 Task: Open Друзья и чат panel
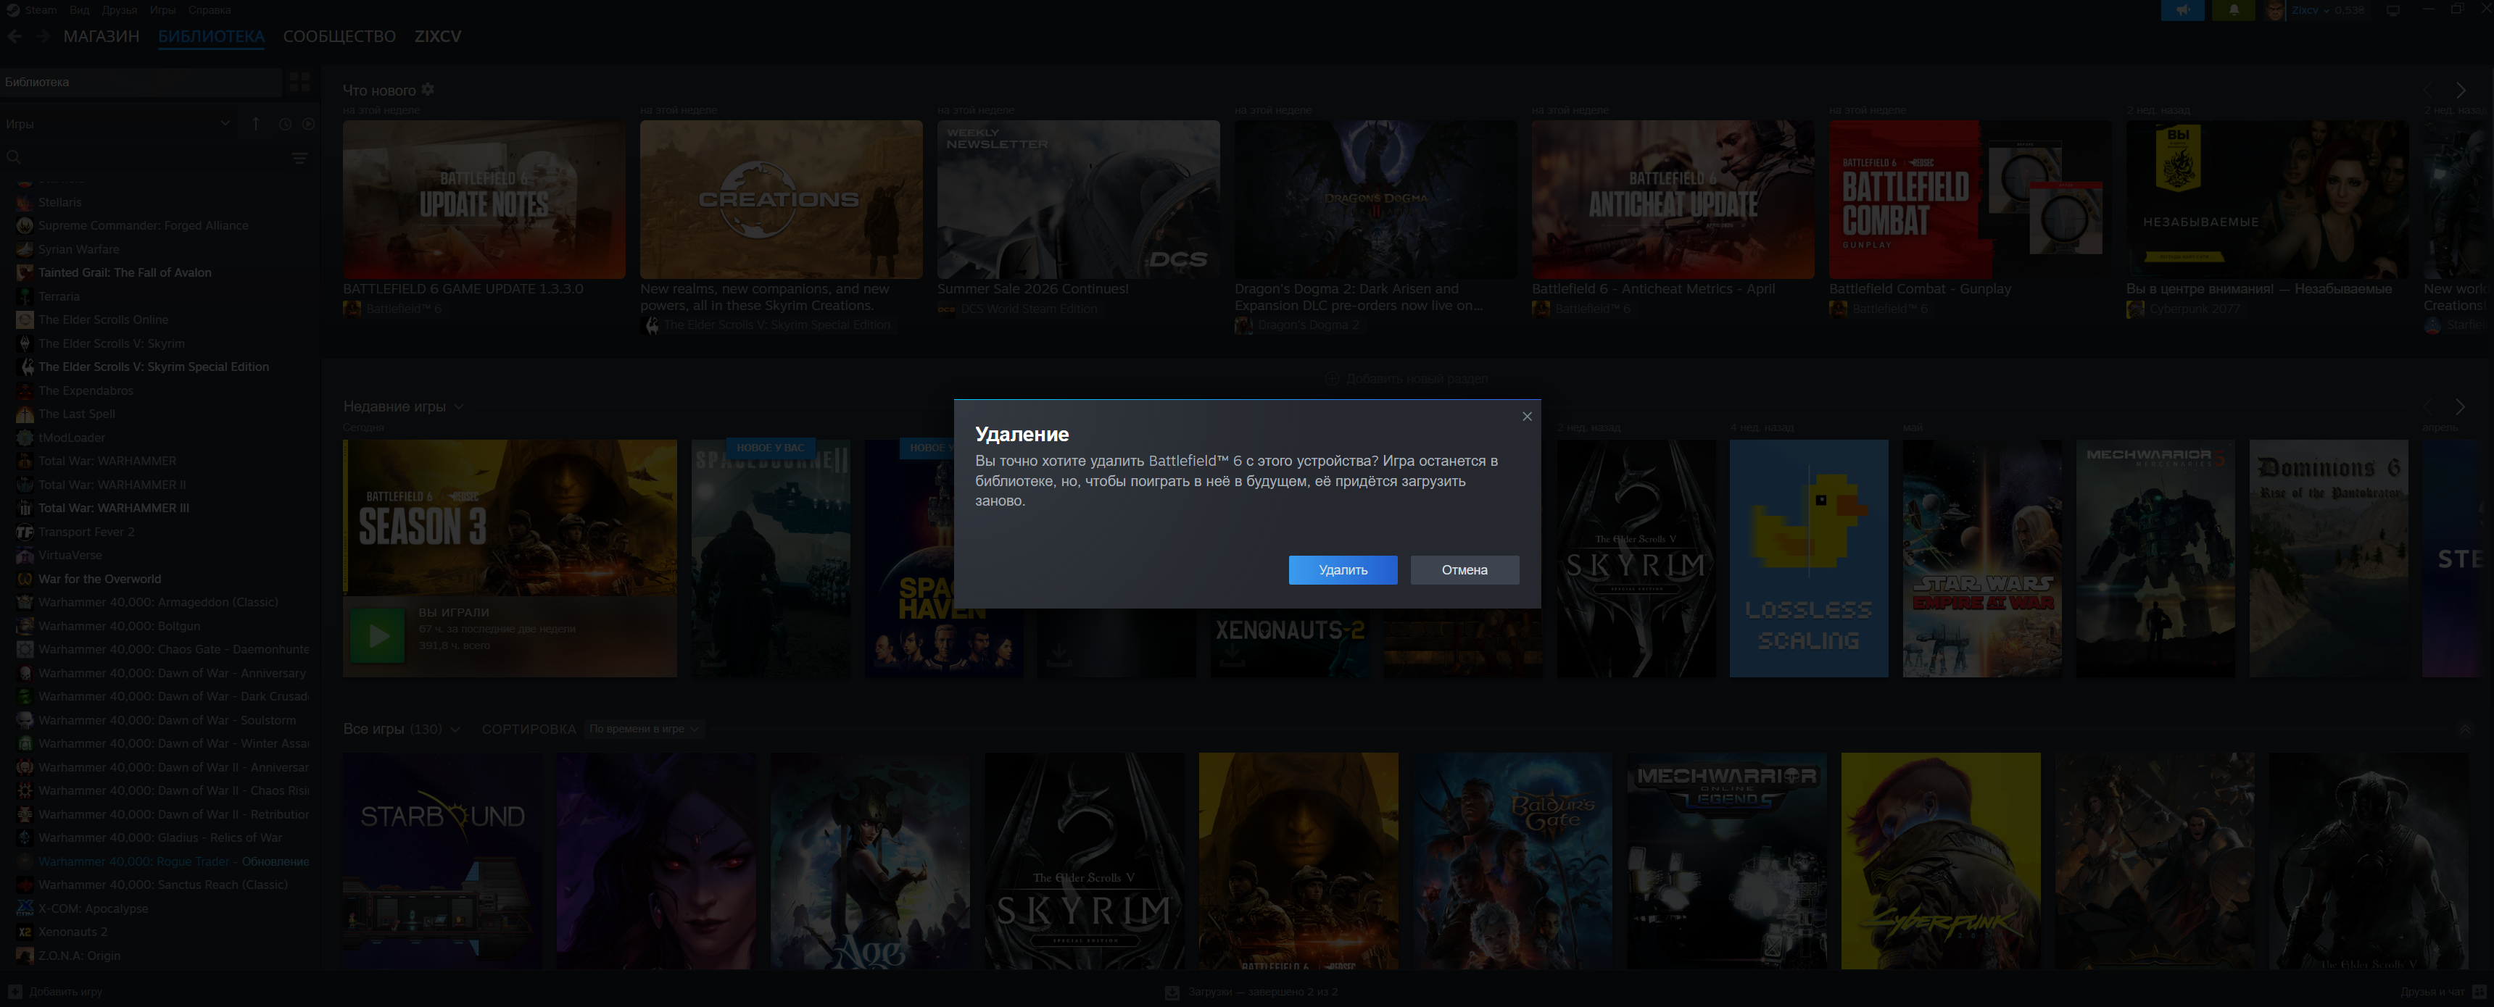click(2443, 992)
